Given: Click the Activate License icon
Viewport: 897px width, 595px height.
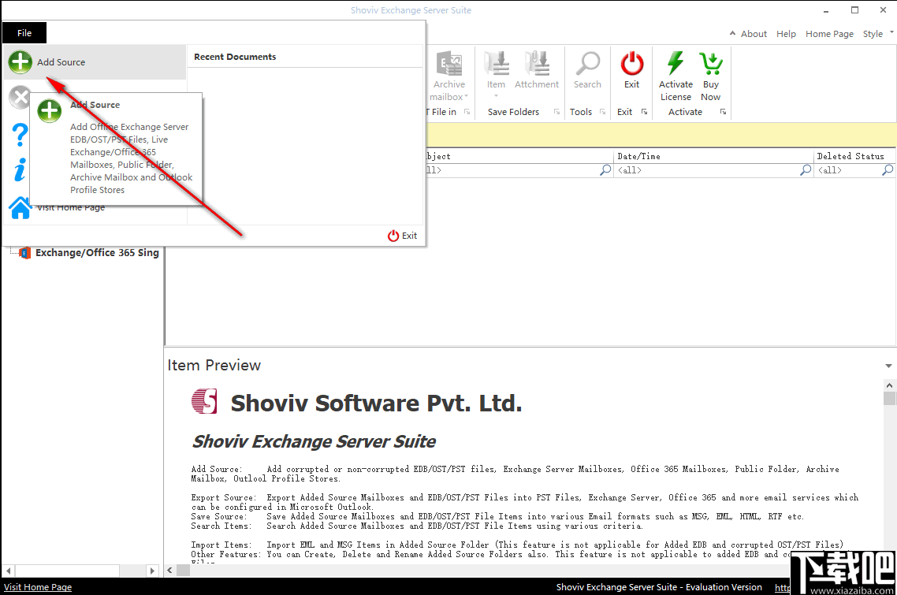Looking at the screenshot, I should 676,63.
